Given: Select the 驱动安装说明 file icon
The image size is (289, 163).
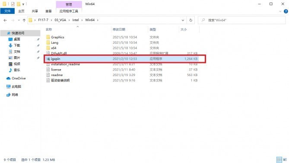Looking at the screenshot, I should [48, 80].
